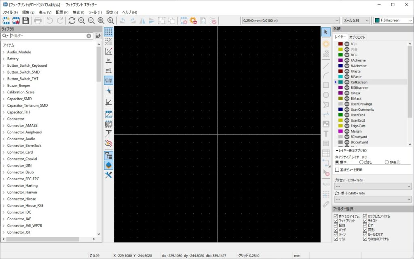Viewport: 414px width, 259px height.
Task: Click the library filter search field
Action: pyautogui.click(x=46, y=36)
